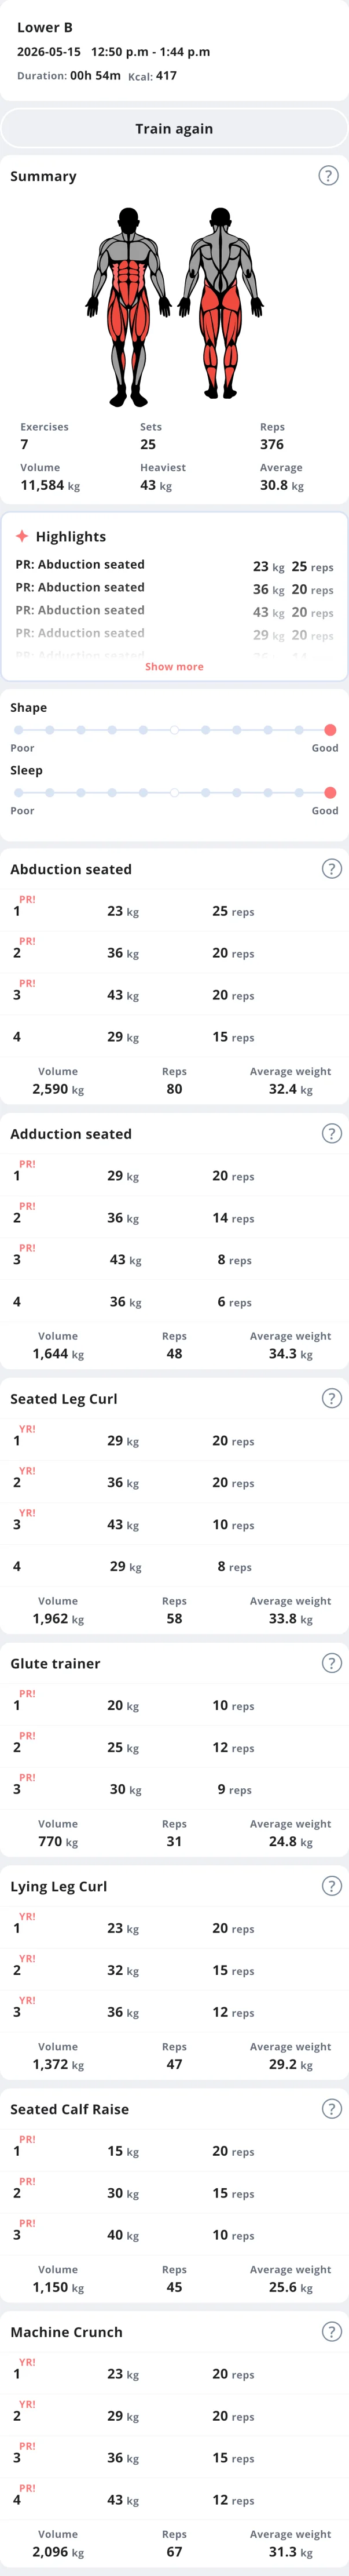Select the Good end of Shape rating
Viewport: 349px width, 2576px height.
[330, 730]
